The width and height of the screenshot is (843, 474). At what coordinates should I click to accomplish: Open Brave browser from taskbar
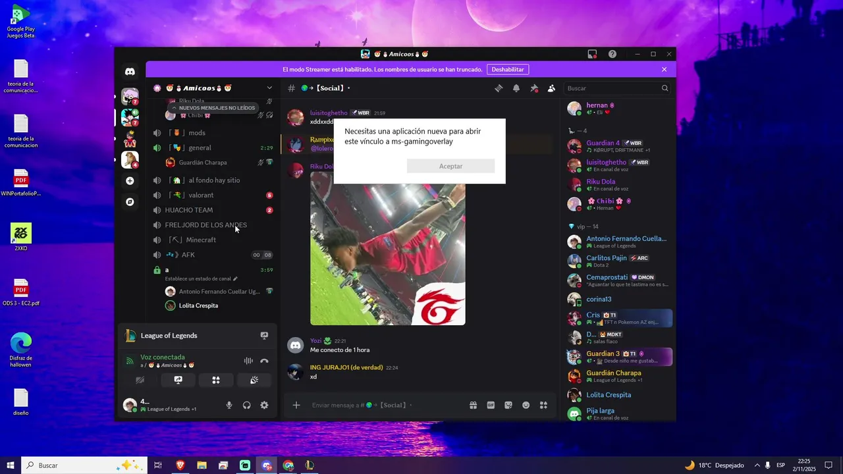180,465
